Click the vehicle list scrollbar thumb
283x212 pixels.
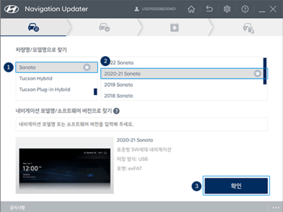pyautogui.click(x=95, y=92)
